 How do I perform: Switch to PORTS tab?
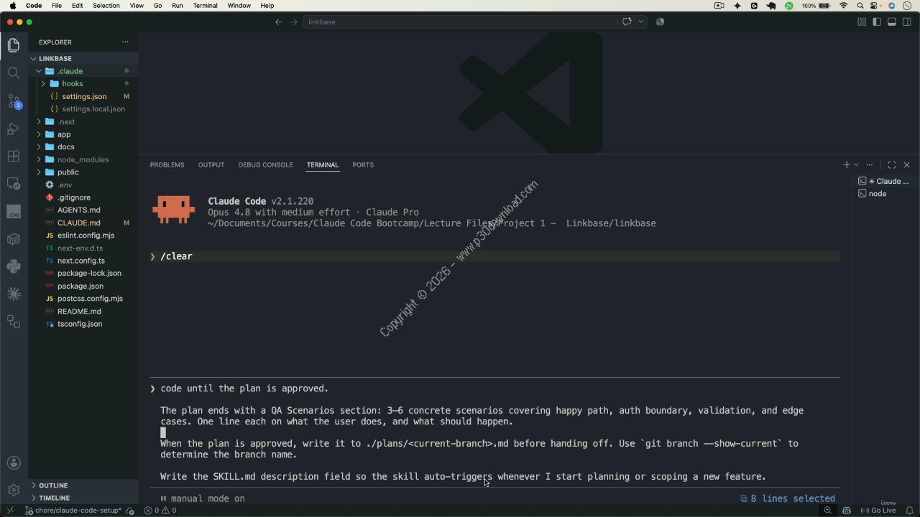pyautogui.click(x=363, y=164)
